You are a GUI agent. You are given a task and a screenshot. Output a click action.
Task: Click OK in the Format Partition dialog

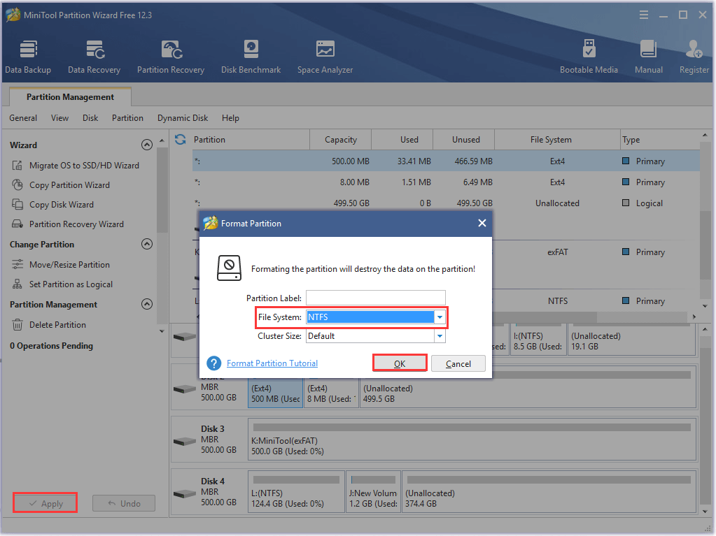coord(400,363)
